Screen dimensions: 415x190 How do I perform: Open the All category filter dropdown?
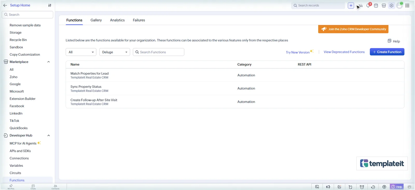pos(81,52)
